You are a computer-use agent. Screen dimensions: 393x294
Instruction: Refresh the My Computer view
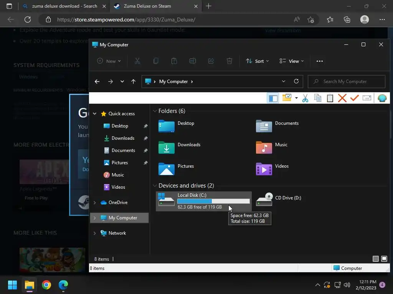point(296,81)
